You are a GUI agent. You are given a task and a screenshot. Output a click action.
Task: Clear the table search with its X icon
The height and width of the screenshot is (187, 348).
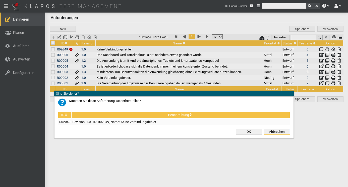(326, 37)
